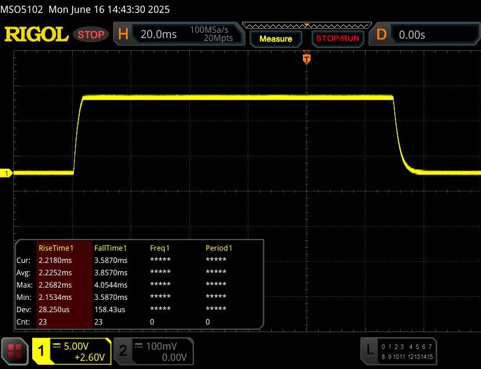481x369 pixels.
Task: Click the current rise time value 2.2180ms
Action: (55, 261)
